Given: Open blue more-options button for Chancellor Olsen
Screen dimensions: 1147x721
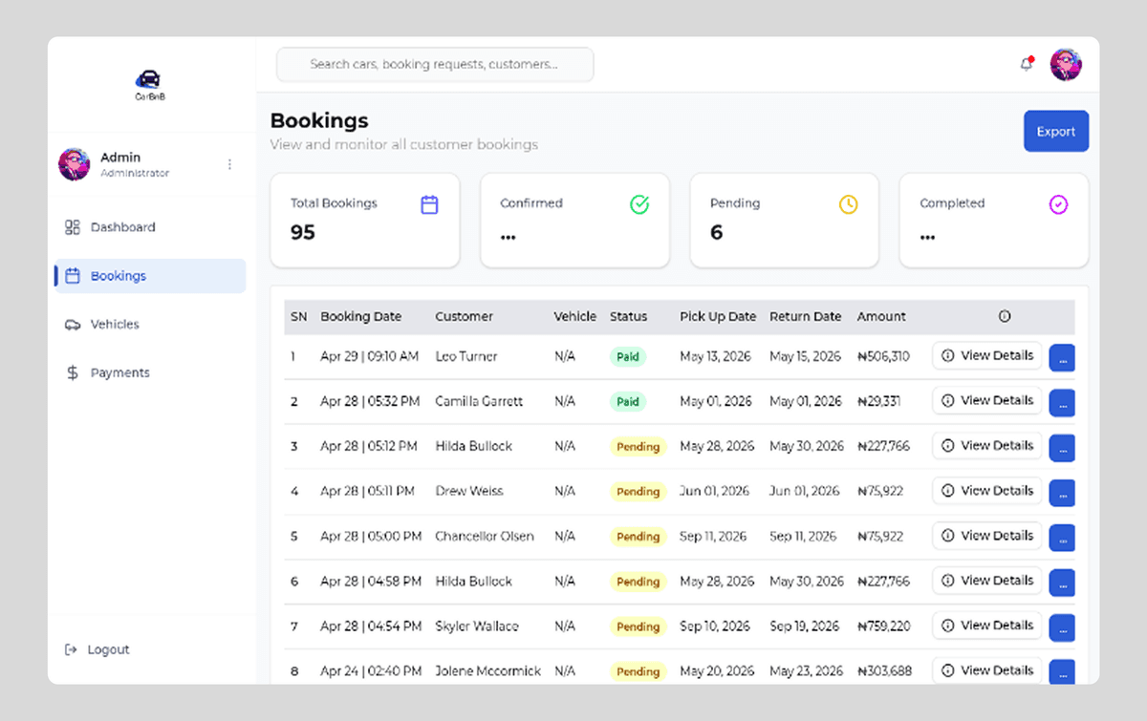Looking at the screenshot, I should [1062, 538].
